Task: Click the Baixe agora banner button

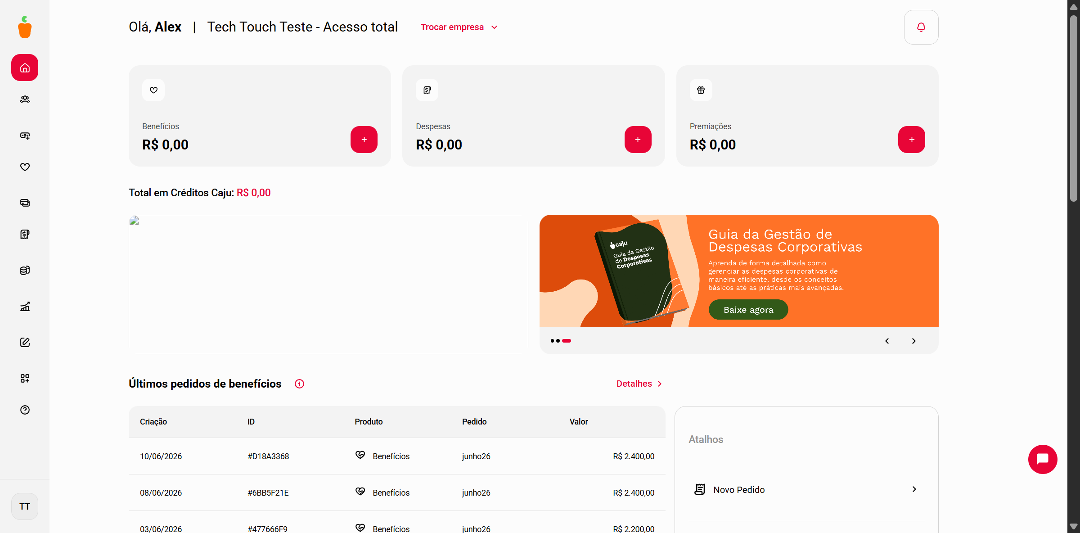Action: pos(748,310)
